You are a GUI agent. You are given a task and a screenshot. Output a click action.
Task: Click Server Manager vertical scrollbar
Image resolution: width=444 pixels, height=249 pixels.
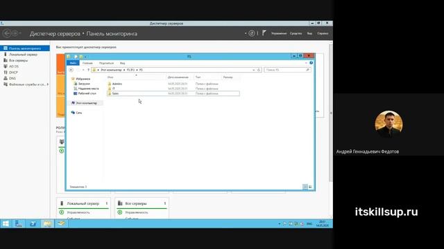tap(331, 113)
